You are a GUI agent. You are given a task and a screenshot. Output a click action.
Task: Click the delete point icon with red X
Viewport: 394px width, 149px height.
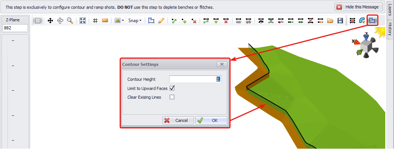[194, 21]
